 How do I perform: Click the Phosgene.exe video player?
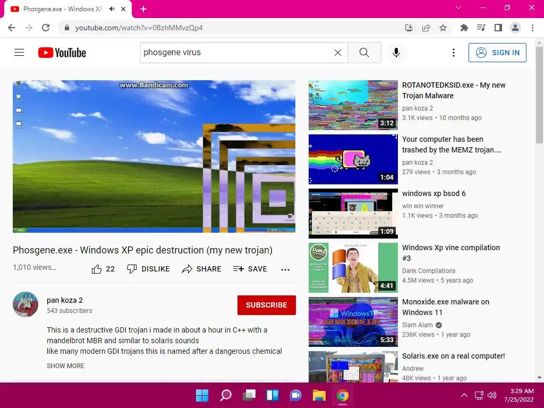pyautogui.click(x=154, y=156)
